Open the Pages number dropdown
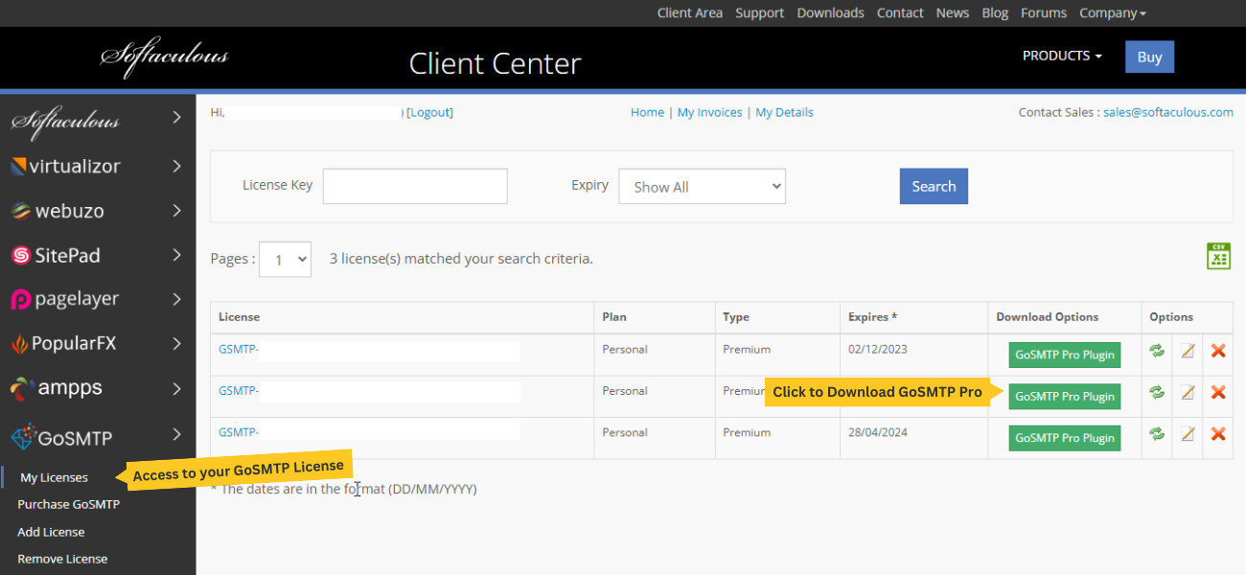The width and height of the screenshot is (1246, 575). (x=285, y=260)
